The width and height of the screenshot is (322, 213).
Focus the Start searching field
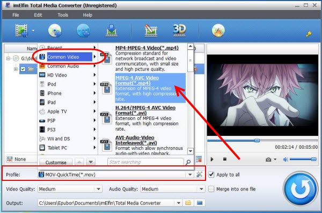tap(145, 162)
